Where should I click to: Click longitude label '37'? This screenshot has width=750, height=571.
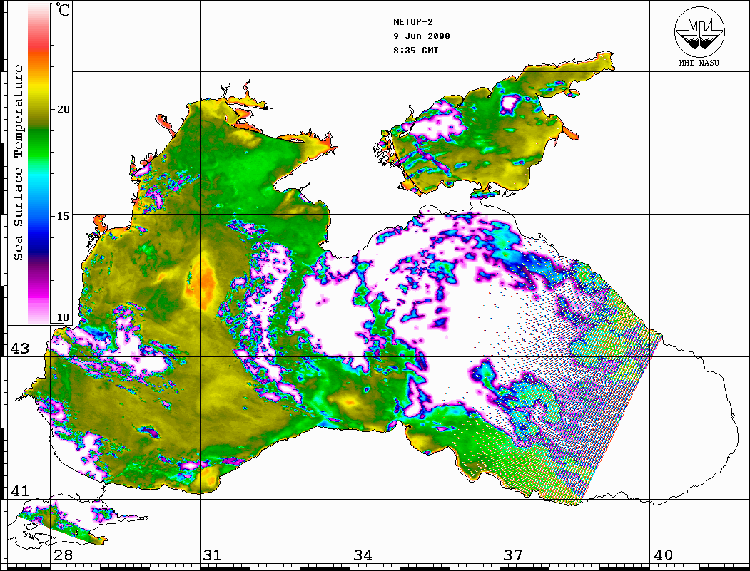click(513, 555)
